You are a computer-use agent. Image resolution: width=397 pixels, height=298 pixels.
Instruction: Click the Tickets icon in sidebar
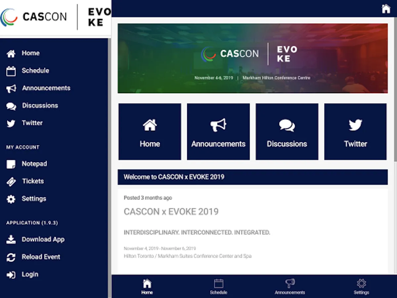click(x=11, y=181)
